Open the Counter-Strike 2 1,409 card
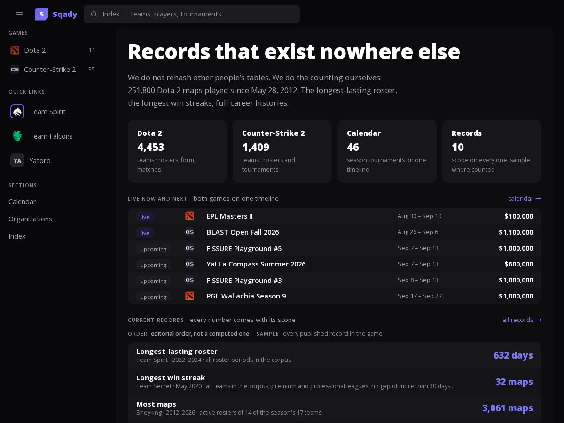 click(x=282, y=151)
